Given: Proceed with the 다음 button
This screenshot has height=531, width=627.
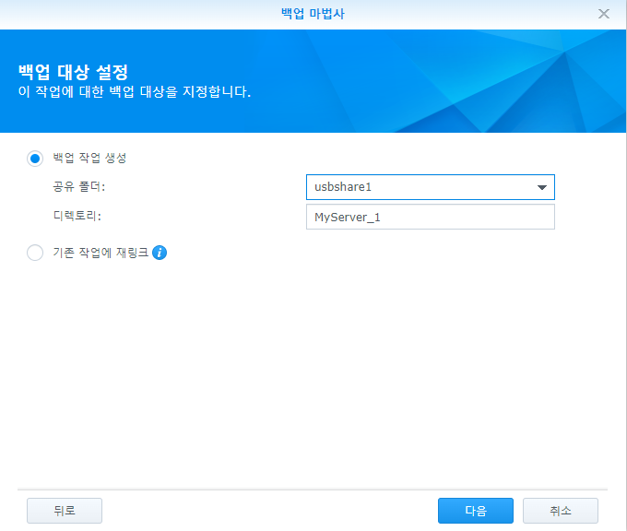Looking at the screenshot, I should (476, 511).
